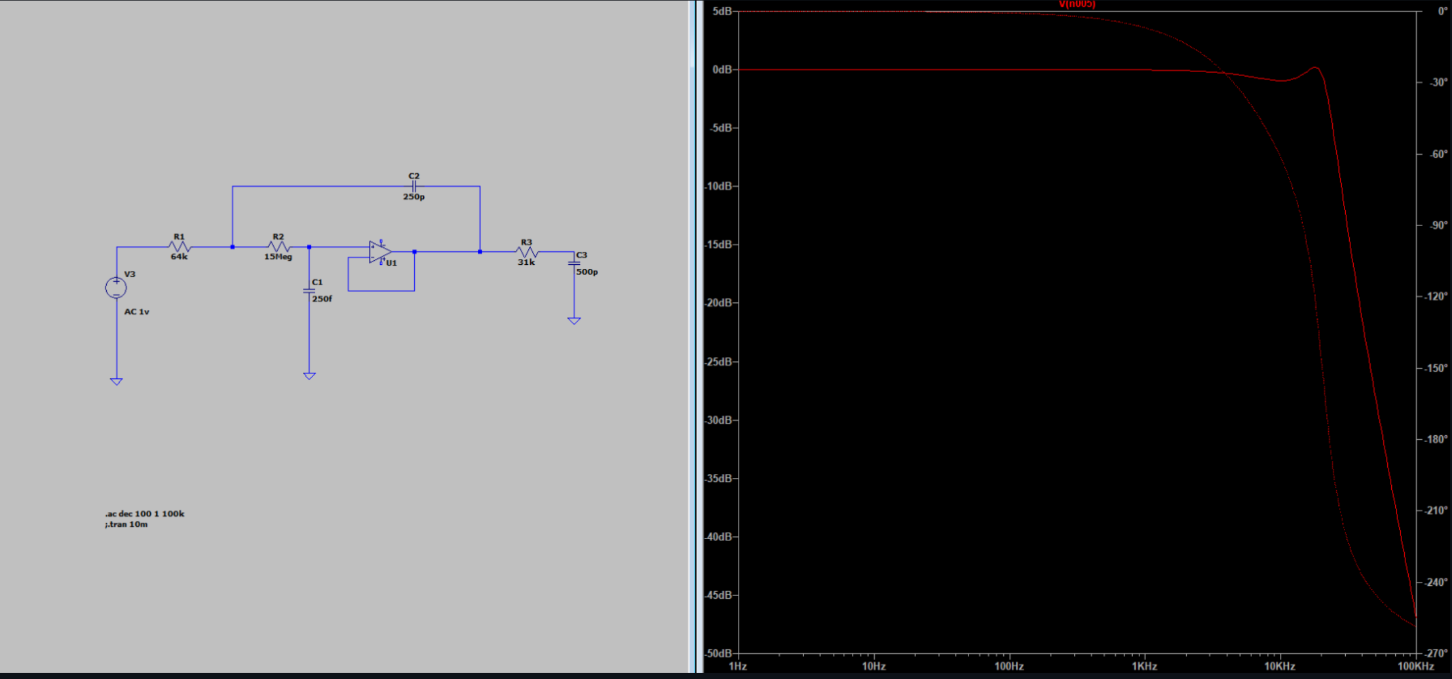Image resolution: width=1452 pixels, height=679 pixels.
Task: Click the R2 resistor symbol
Action: (278, 247)
